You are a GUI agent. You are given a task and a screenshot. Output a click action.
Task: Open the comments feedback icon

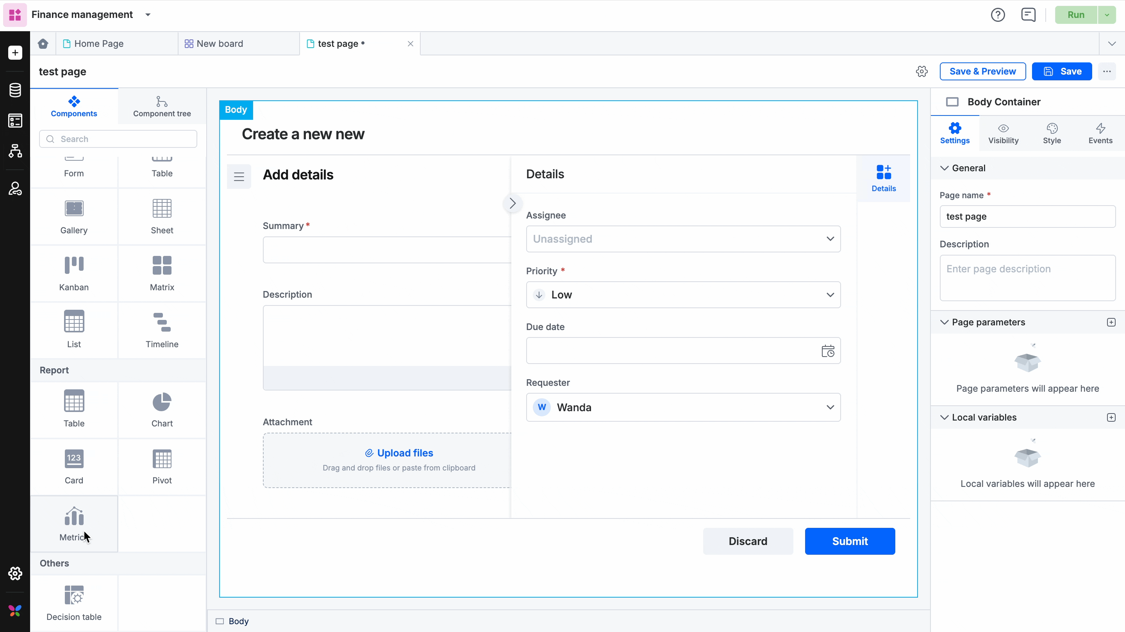click(1028, 15)
